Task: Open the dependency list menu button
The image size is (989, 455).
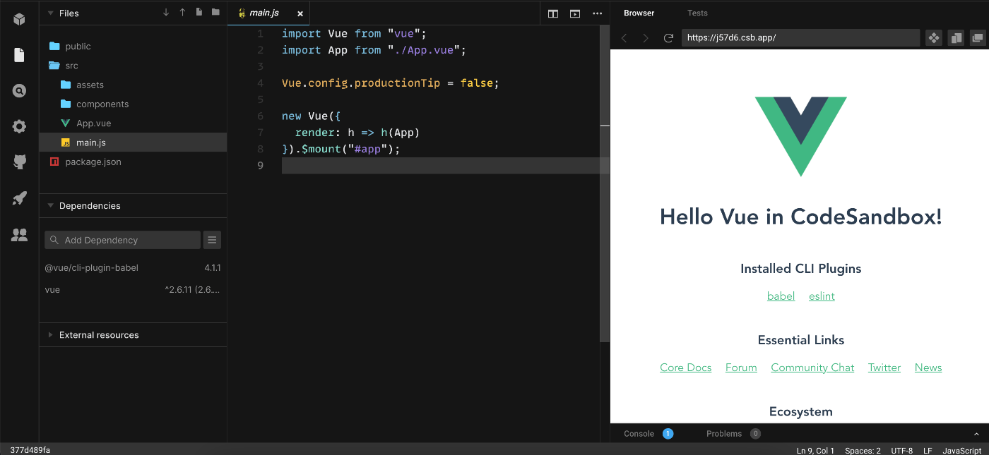Action: (213, 240)
